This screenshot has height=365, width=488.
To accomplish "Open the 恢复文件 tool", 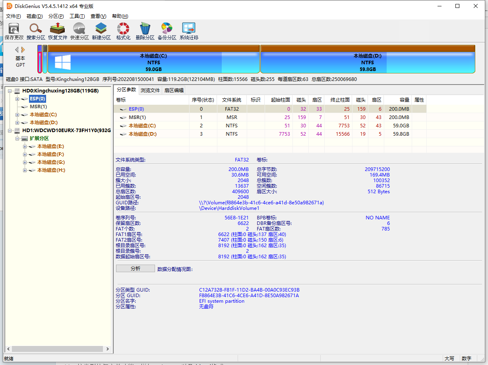I will tap(57, 31).
